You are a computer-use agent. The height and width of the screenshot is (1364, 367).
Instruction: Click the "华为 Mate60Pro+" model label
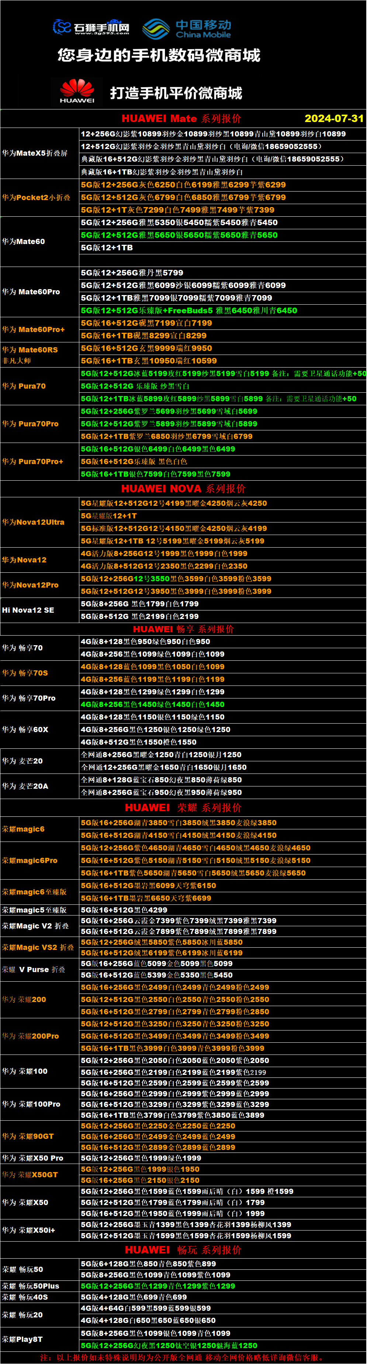click(33, 329)
